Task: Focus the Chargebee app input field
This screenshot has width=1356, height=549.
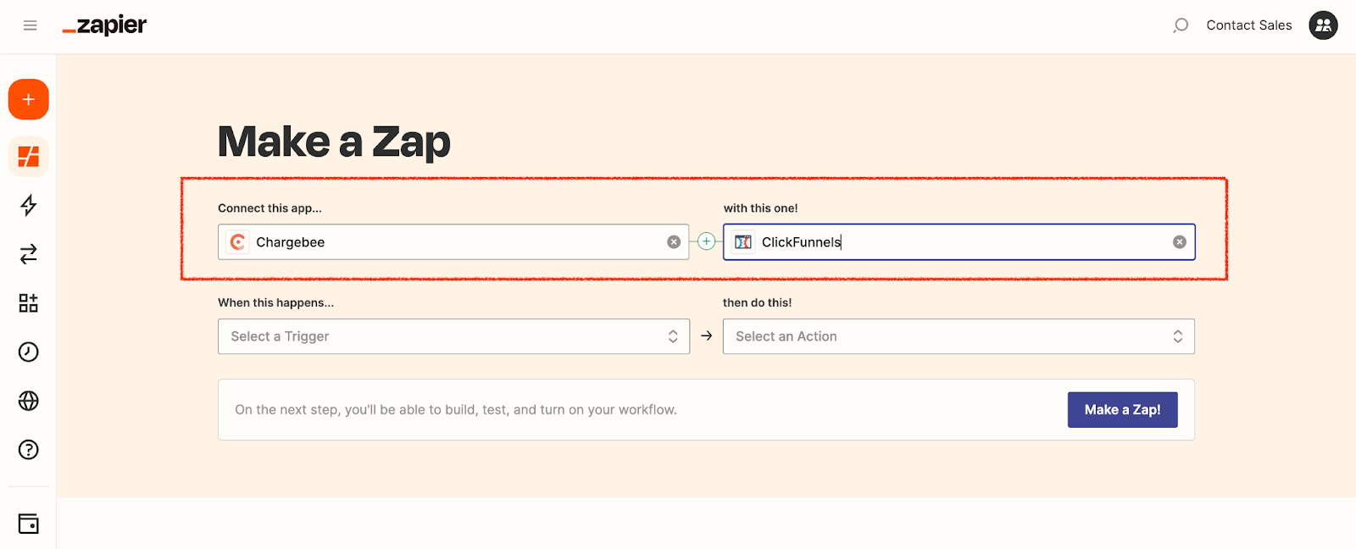Action: [x=453, y=242]
